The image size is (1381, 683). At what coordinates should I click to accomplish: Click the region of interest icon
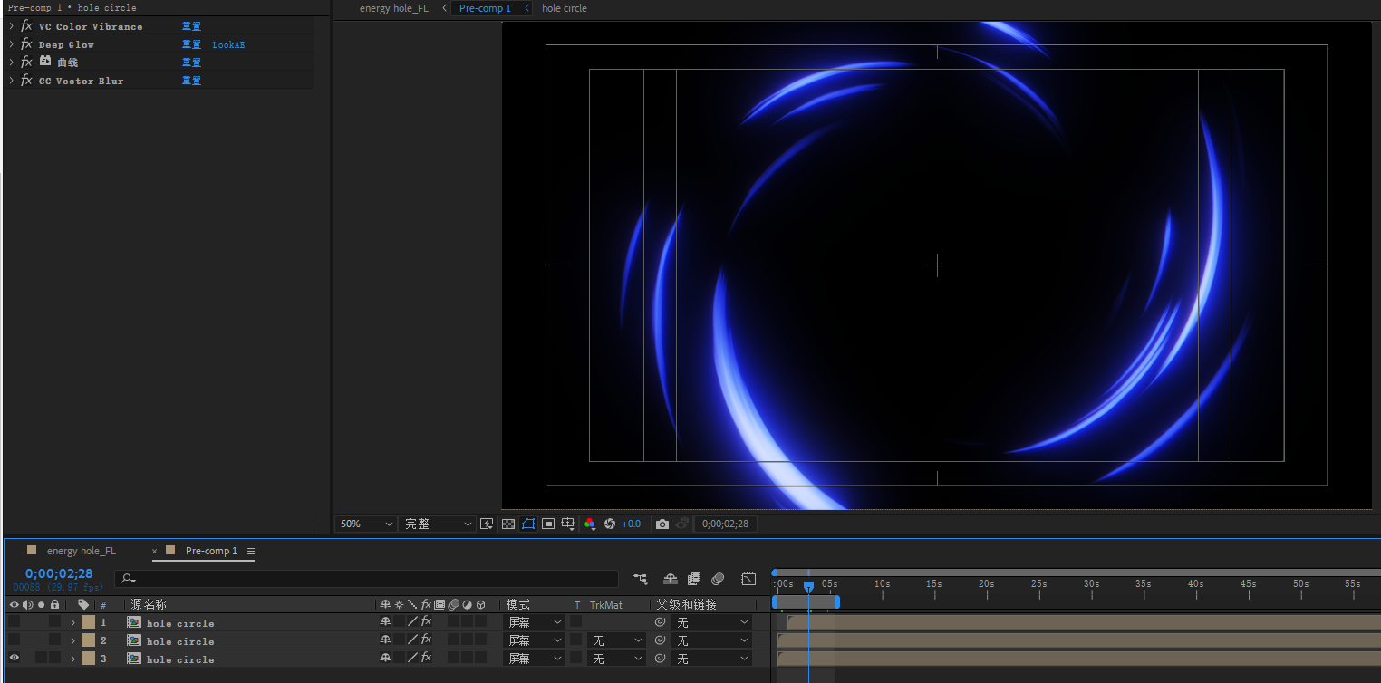pos(548,524)
